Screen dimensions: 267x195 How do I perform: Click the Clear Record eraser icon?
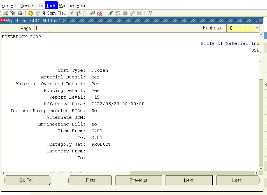pos(92,13)
